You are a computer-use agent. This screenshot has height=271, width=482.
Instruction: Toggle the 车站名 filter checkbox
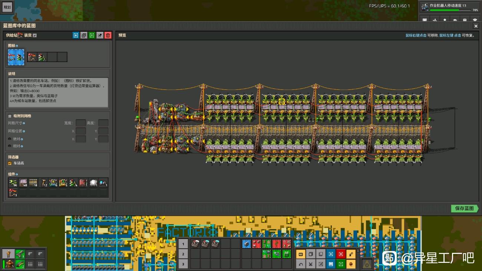(10, 163)
